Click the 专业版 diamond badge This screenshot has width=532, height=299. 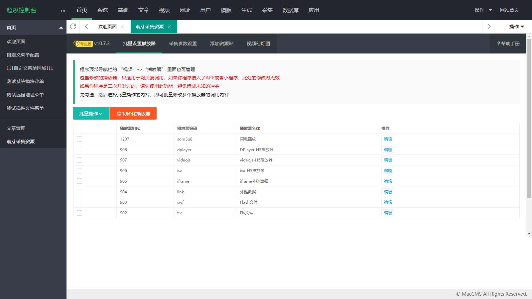[82, 44]
